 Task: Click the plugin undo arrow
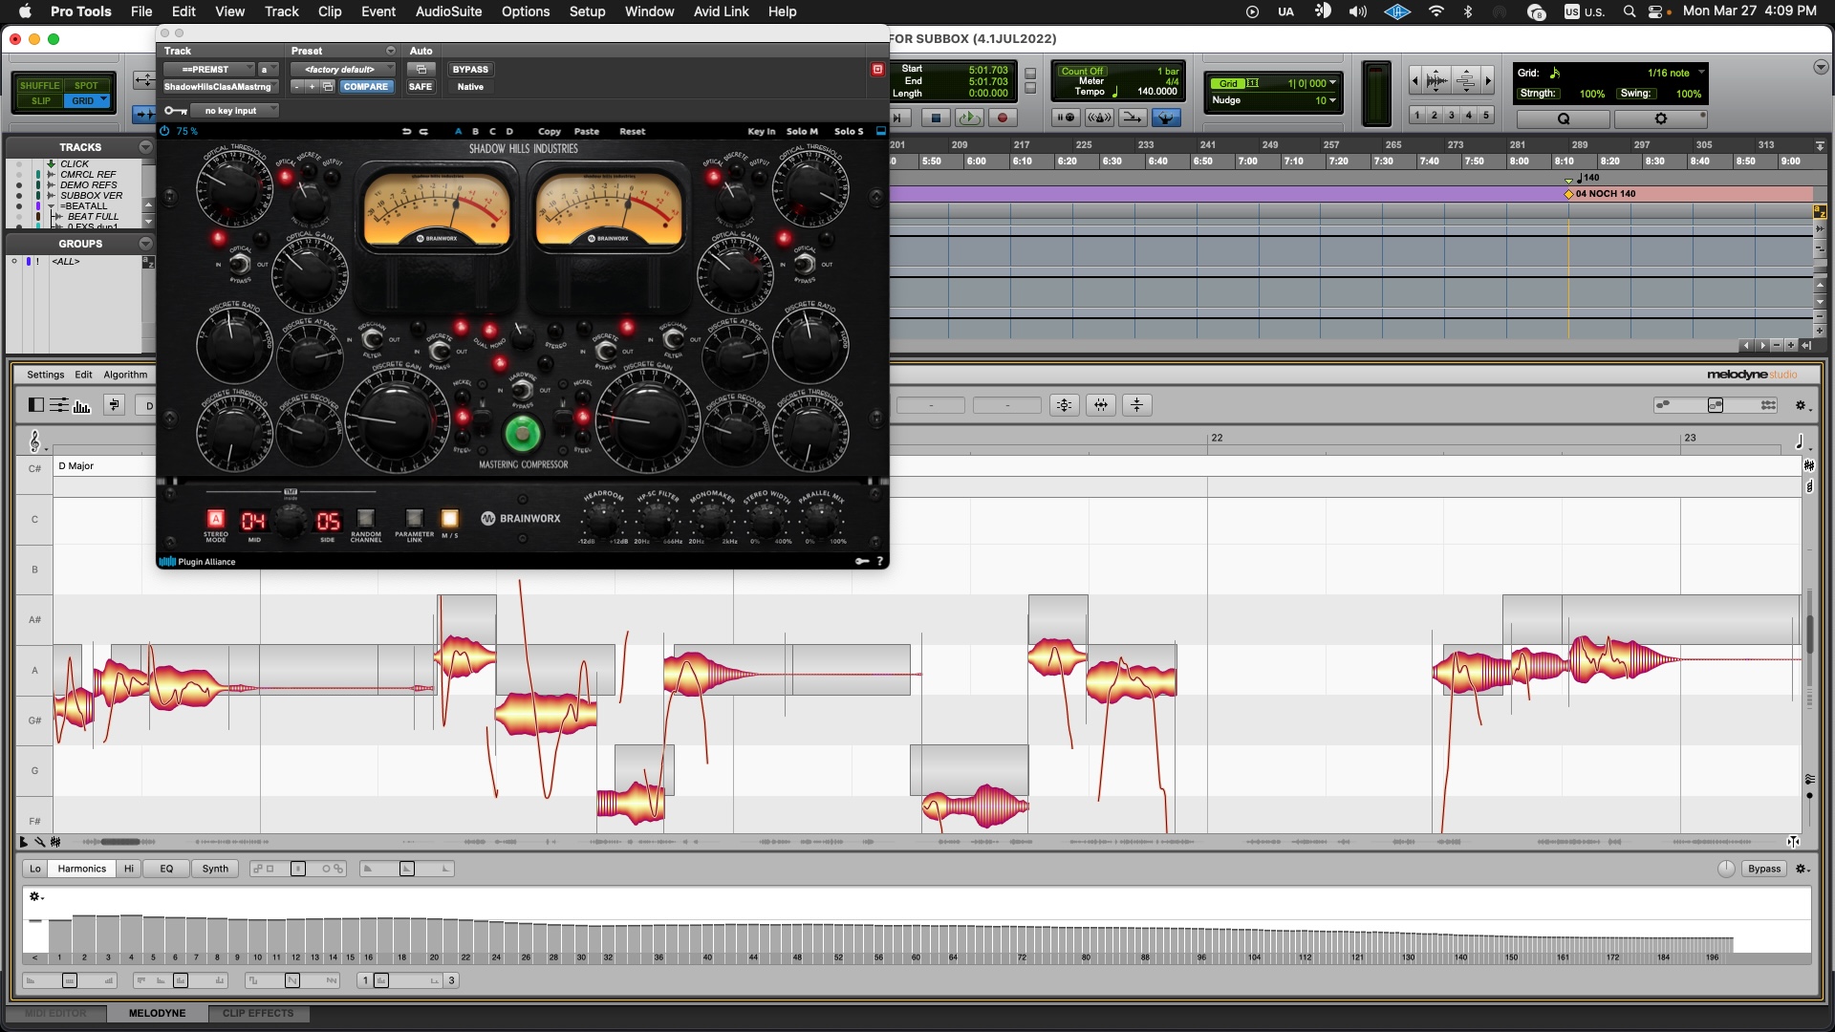(x=406, y=131)
